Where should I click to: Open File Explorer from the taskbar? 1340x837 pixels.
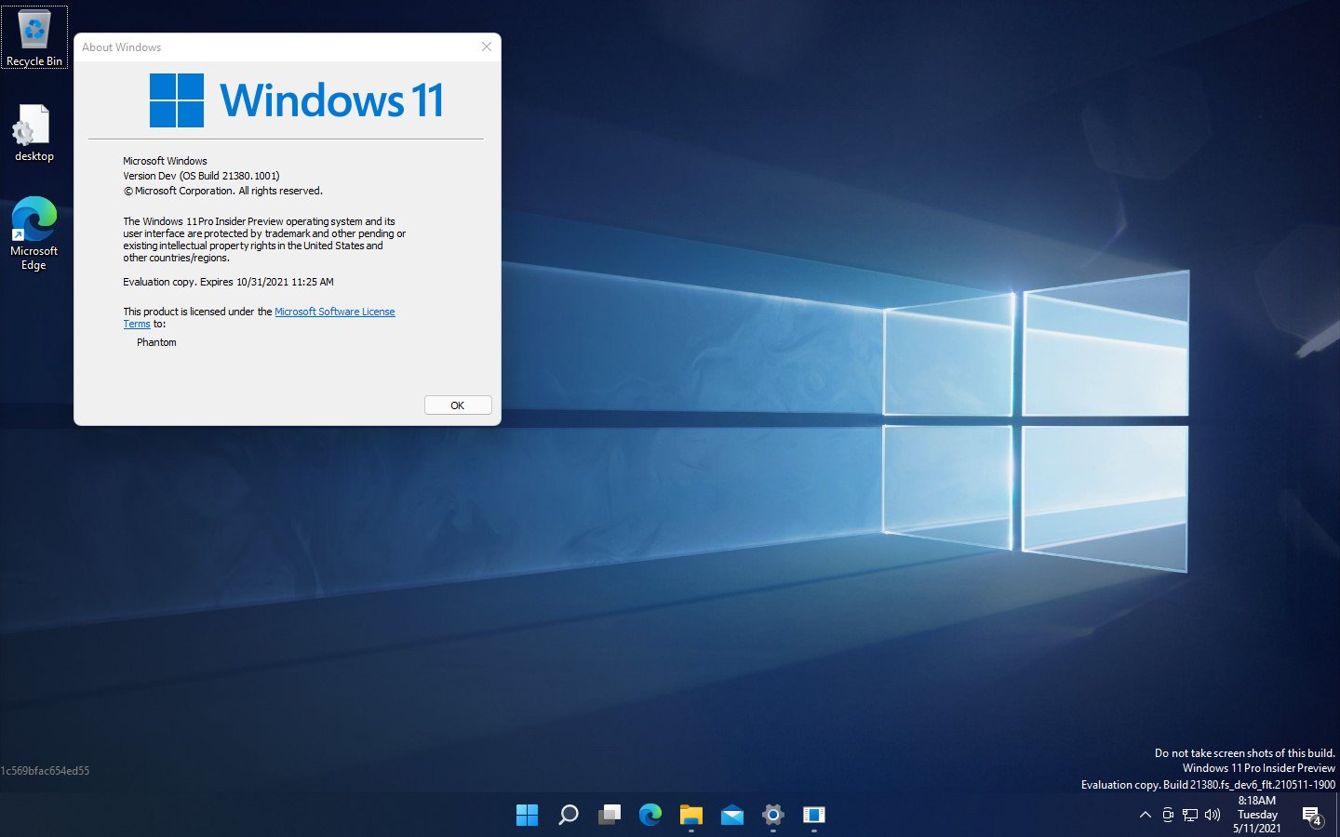(x=690, y=815)
